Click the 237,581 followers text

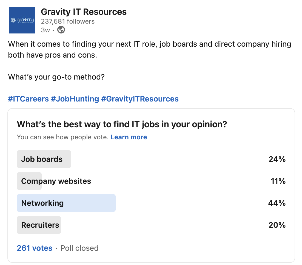pyautogui.click(x=68, y=21)
